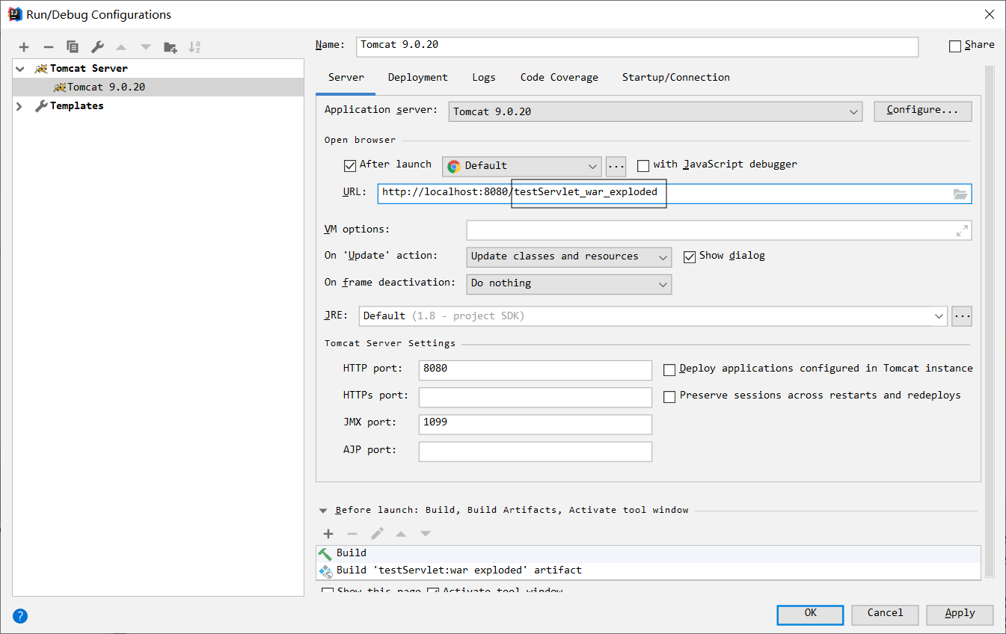This screenshot has height=634, width=1006.
Task: Open JRE browse ellipsis button
Action: (x=962, y=316)
